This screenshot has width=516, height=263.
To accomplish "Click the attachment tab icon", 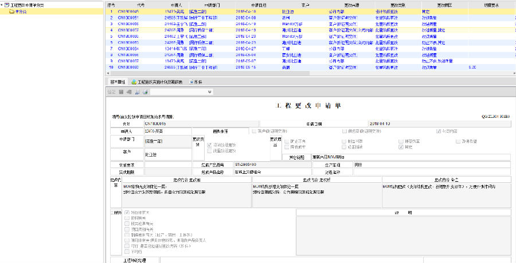I will click(x=191, y=82).
